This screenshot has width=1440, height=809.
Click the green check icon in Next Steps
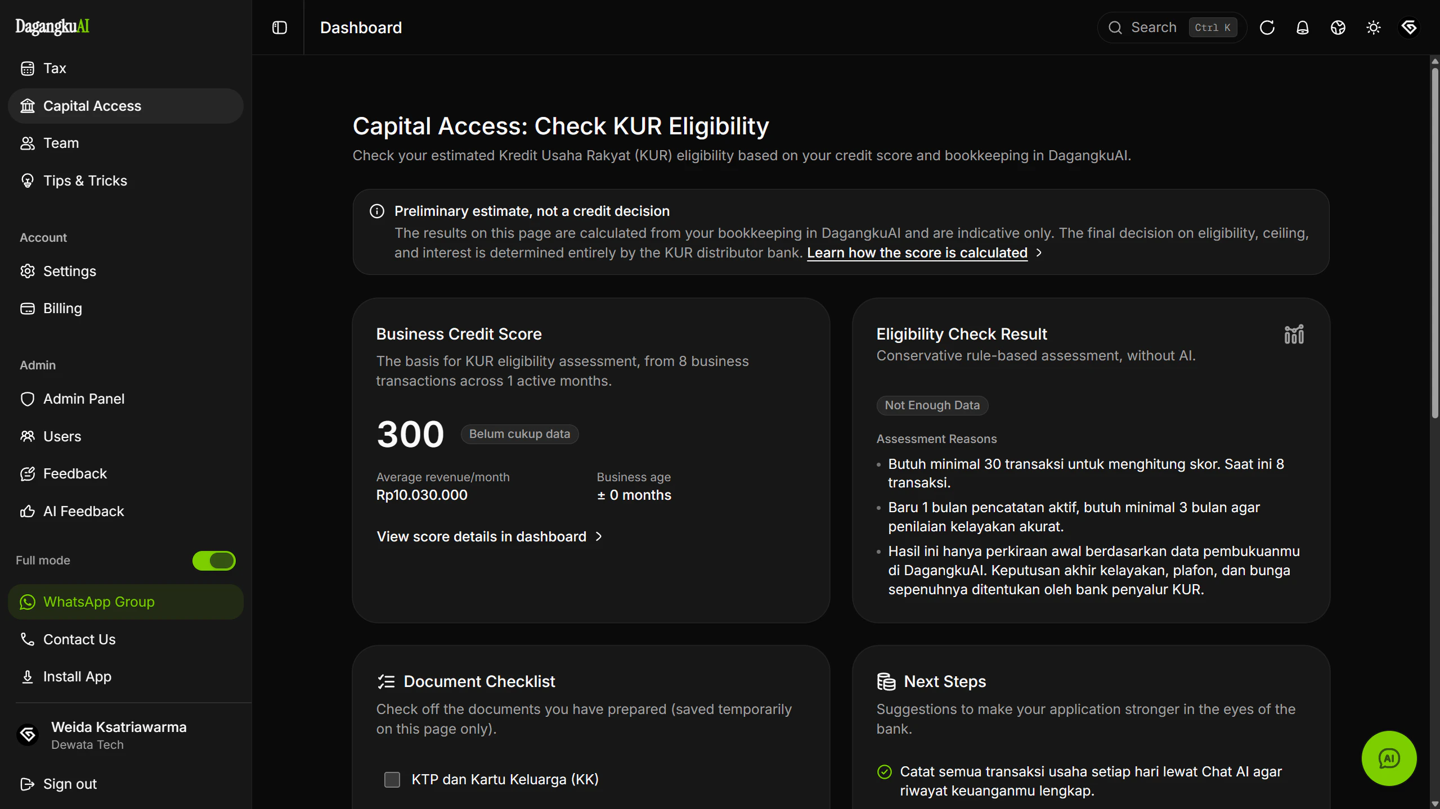(885, 772)
